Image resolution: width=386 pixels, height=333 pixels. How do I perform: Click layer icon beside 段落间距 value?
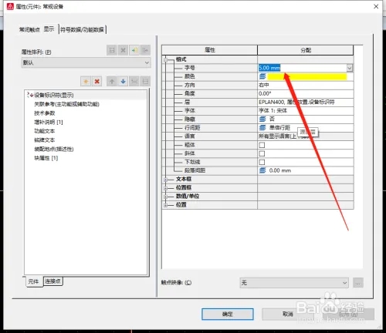262,170
